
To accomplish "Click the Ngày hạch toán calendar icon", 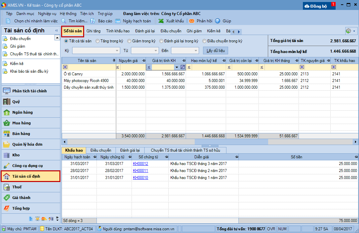I will 118,21.
